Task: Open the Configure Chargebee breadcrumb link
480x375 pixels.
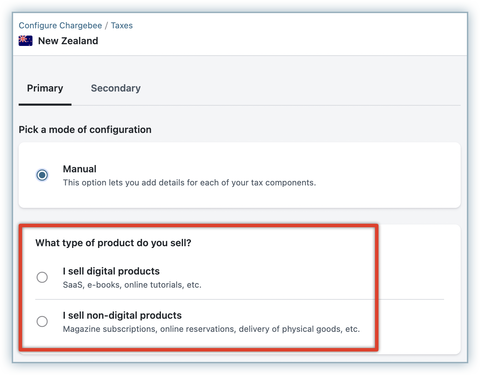Action: pyautogui.click(x=60, y=26)
